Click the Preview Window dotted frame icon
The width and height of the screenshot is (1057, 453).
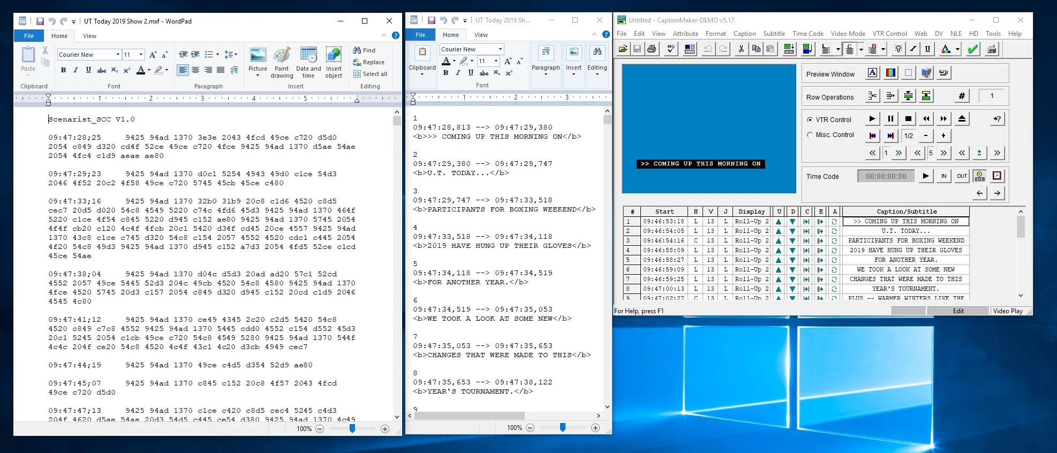(x=909, y=73)
